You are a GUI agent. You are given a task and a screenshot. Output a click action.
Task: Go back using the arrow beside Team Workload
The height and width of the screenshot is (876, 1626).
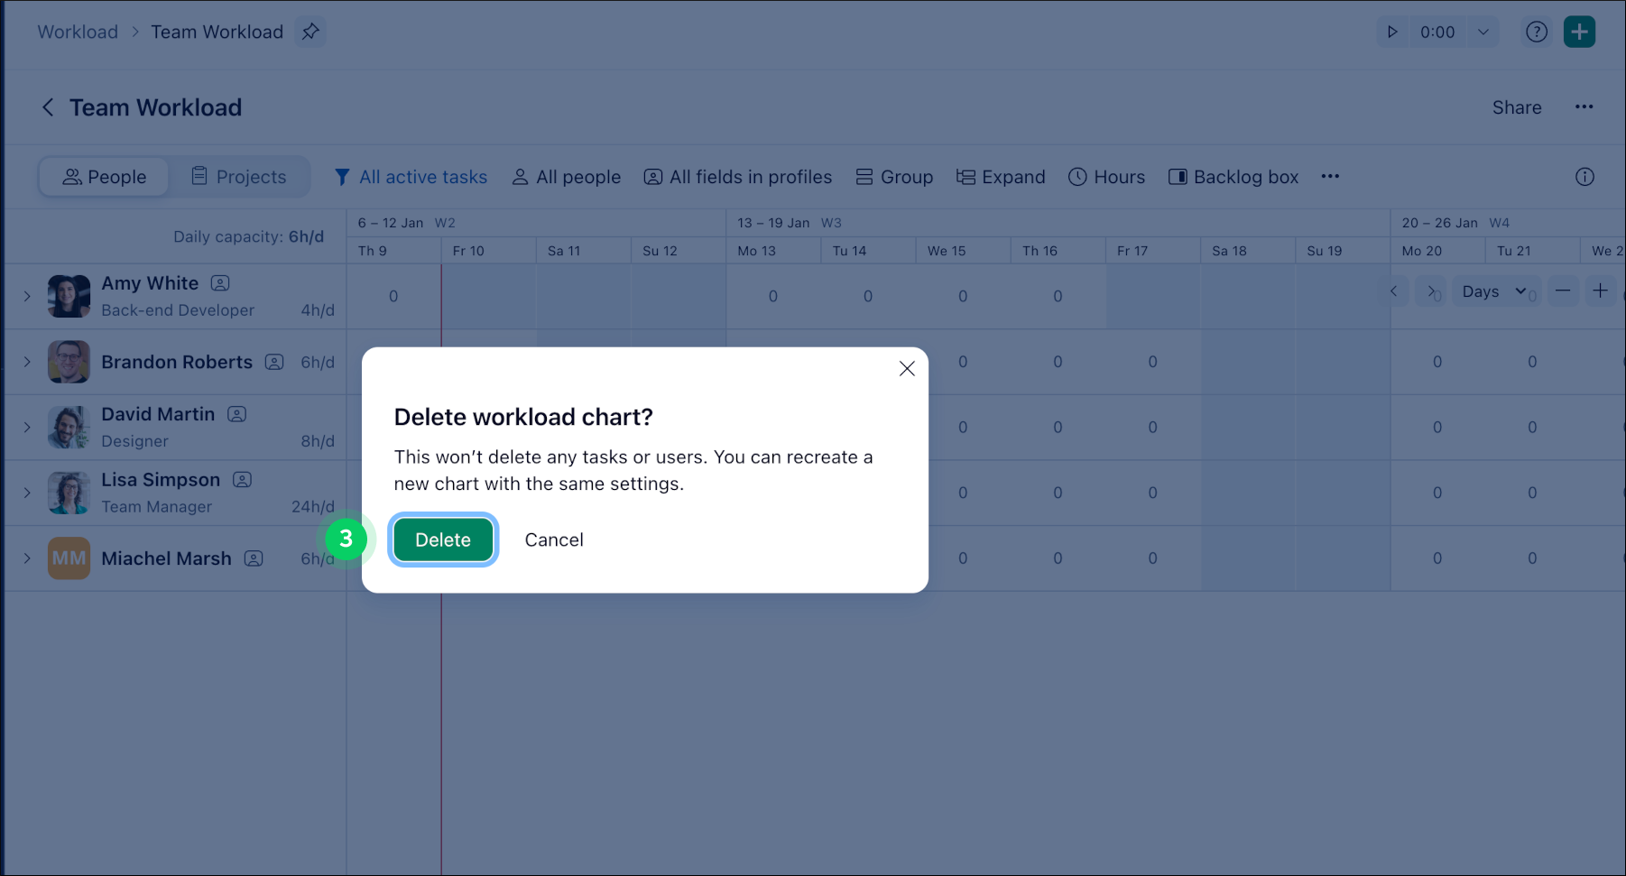coord(48,107)
